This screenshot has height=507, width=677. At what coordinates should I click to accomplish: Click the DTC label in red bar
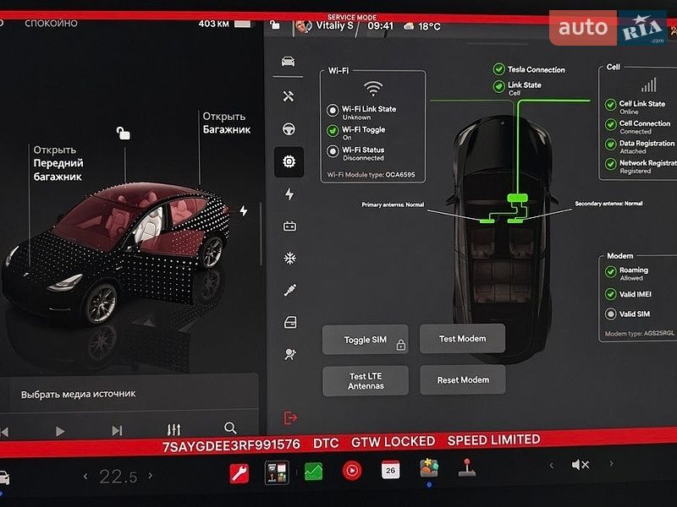pos(326,443)
